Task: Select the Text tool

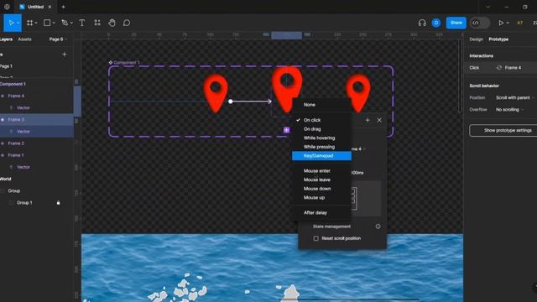Action: [x=82, y=23]
